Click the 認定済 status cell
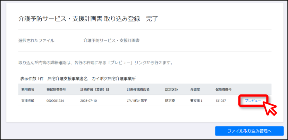 [x=170, y=101]
